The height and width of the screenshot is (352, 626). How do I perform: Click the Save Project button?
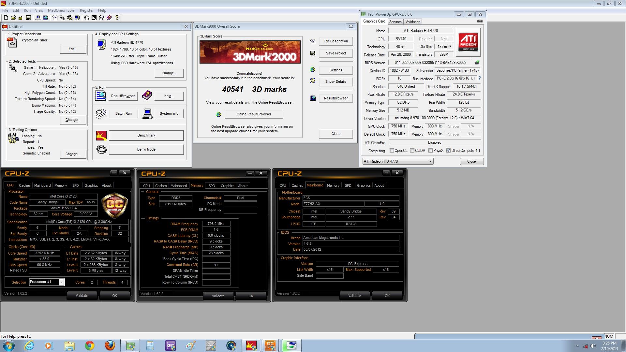pyautogui.click(x=336, y=53)
